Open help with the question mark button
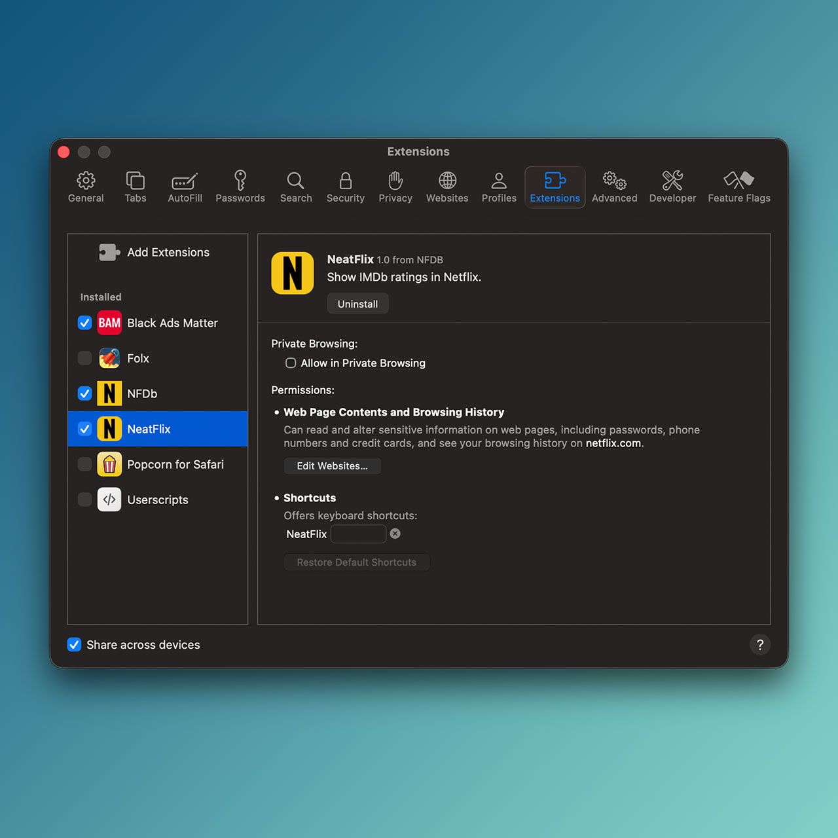Image resolution: width=838 pixels, height=838 pixels. click(x=759, y=644)
